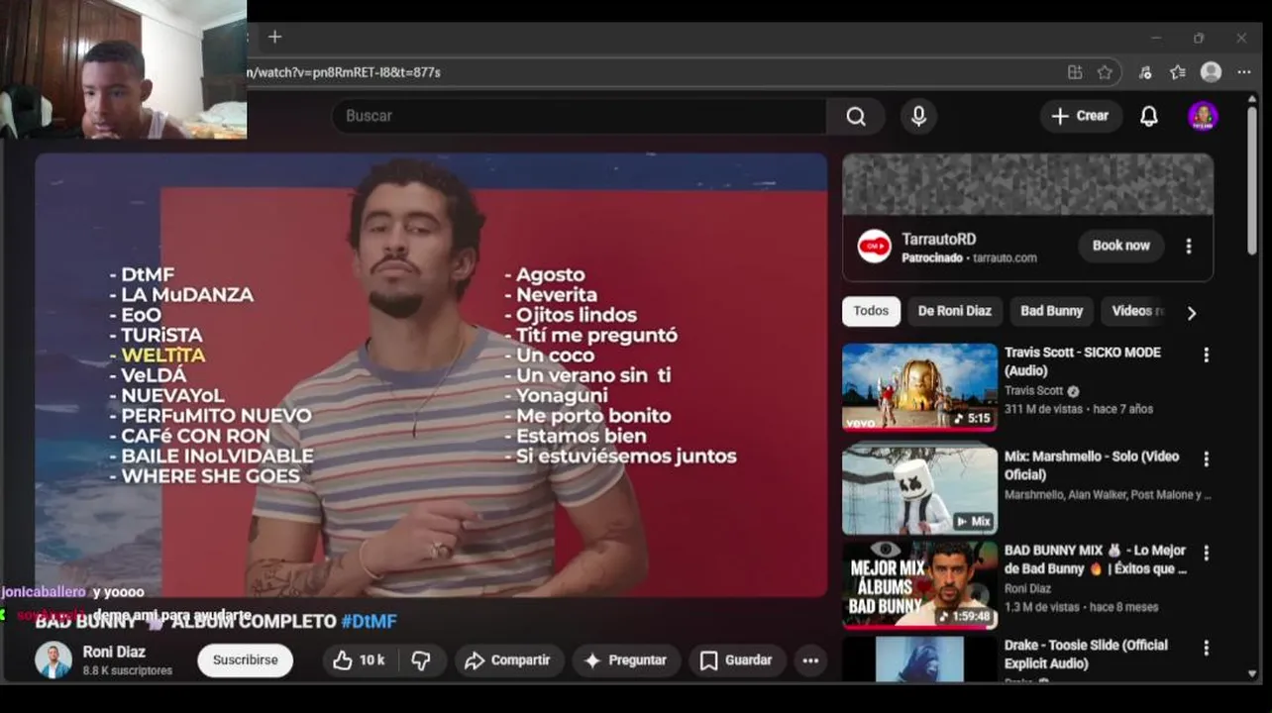Viewport: 1272px width, 713px height.
Task: Click 311 M de vistas text
Action: coord(1043,409)
